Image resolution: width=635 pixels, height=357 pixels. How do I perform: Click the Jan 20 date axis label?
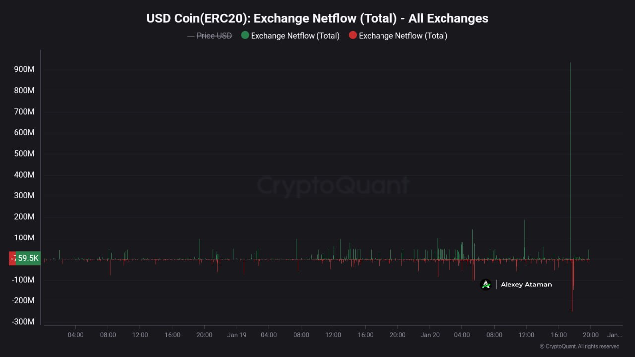pyautogui.click(x=430, y=335)
